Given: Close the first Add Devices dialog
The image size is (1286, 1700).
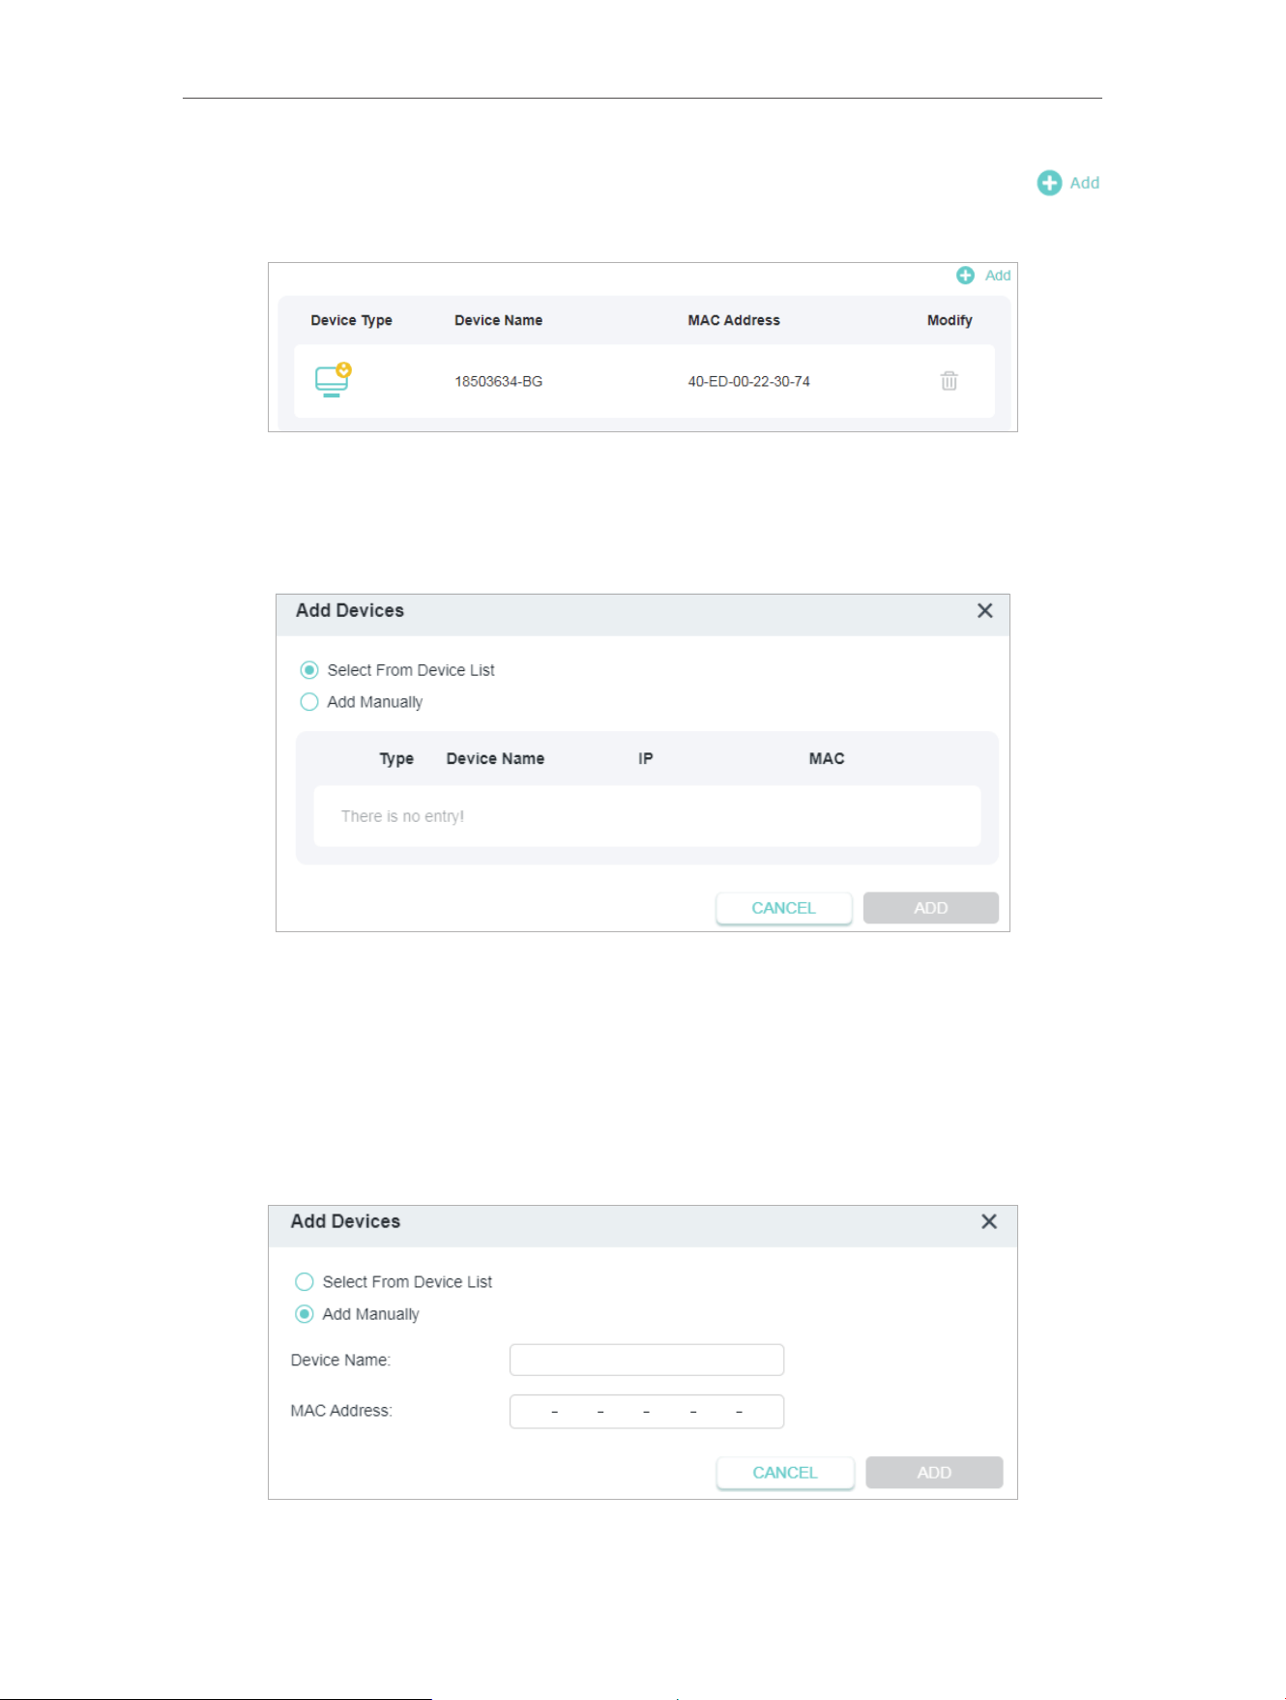Looking at the screenshot, I should point(984,611).
